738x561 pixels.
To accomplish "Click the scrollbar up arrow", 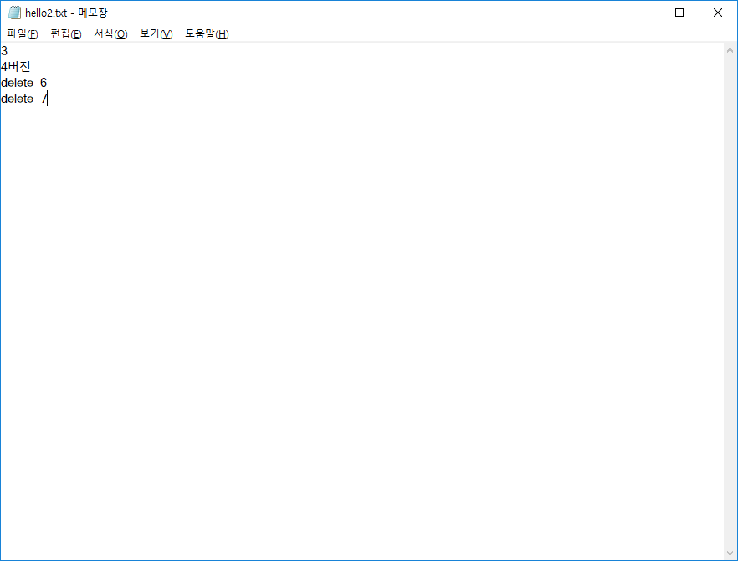I will click(x=730, y=50).
